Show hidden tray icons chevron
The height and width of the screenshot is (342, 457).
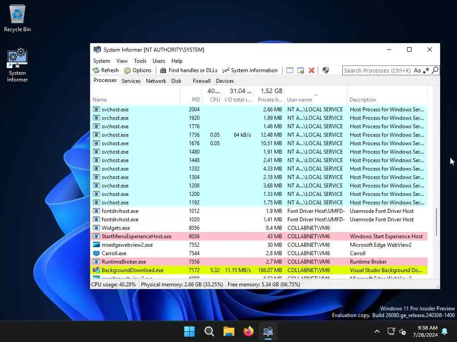click(377, 331)
